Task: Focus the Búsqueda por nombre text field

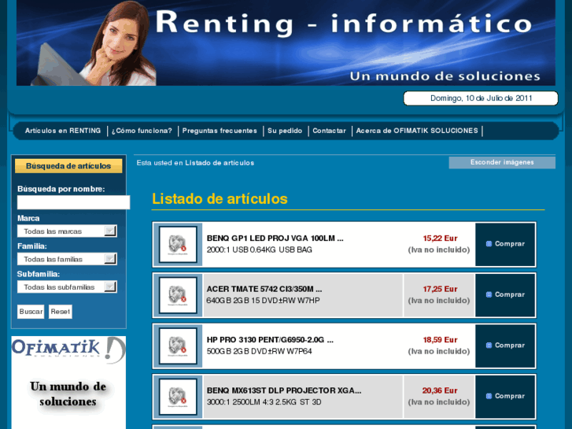Action: coord(73,202)
